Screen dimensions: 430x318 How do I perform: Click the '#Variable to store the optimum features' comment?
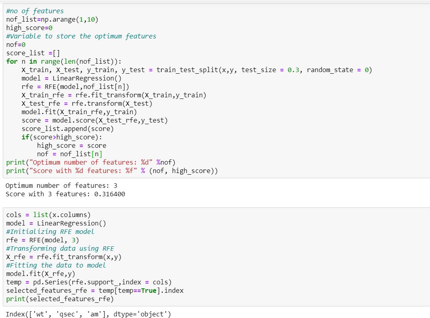pyautogui.click(x=81, y=36)
